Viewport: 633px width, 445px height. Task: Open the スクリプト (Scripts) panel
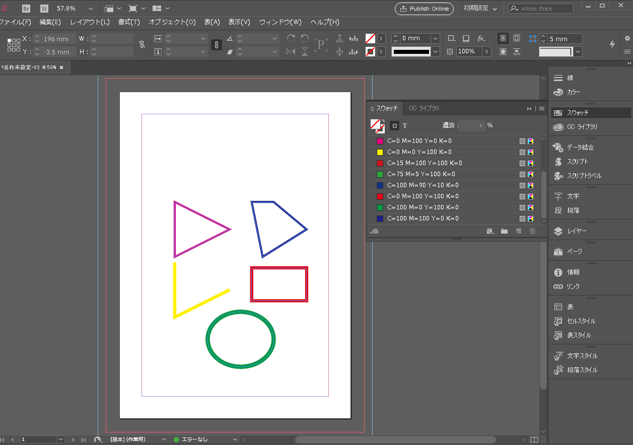coord(590,162)
